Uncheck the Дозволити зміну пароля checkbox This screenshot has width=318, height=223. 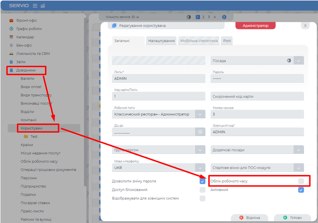(202, 181)
